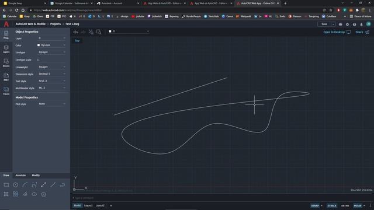
Task: Select the Revision Cloud tool
Action: (x=25, y=194)
